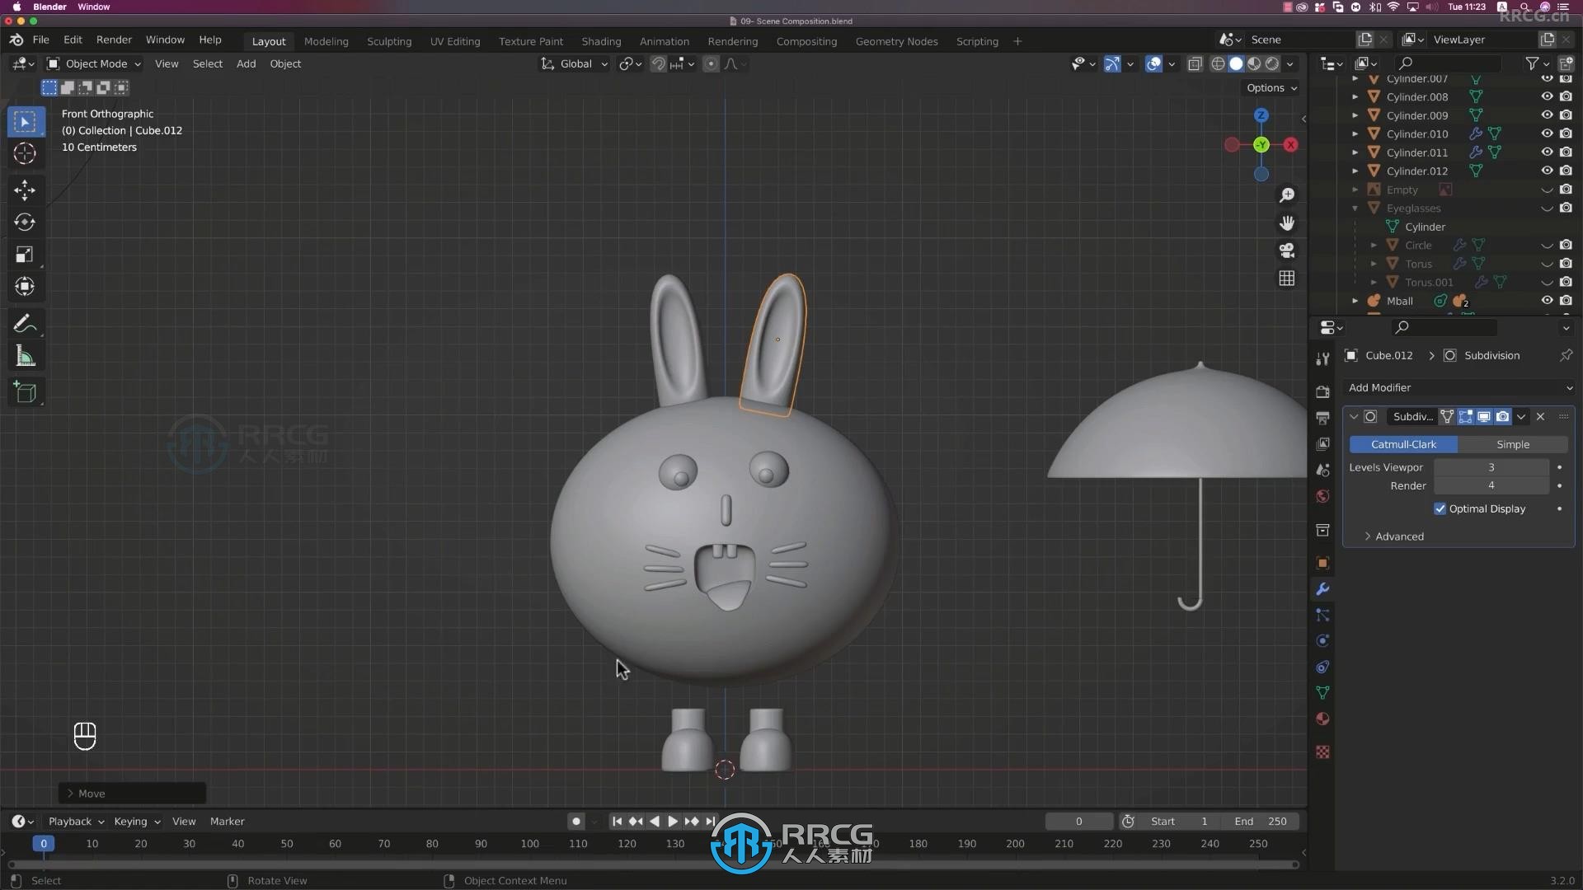Open the Object Mode dropdown
The height and width of the screenshot is (890, 1583).
coord(96,62)
